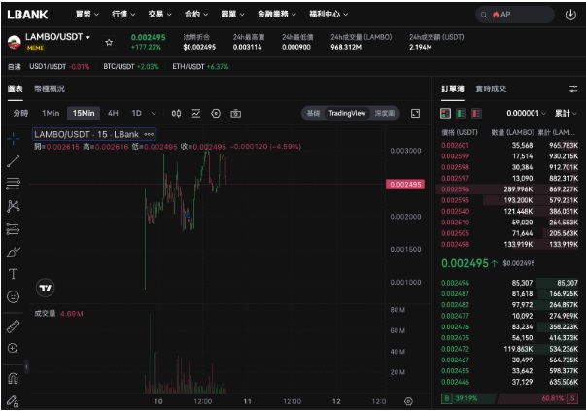Show only sell orders in order book

476,113
